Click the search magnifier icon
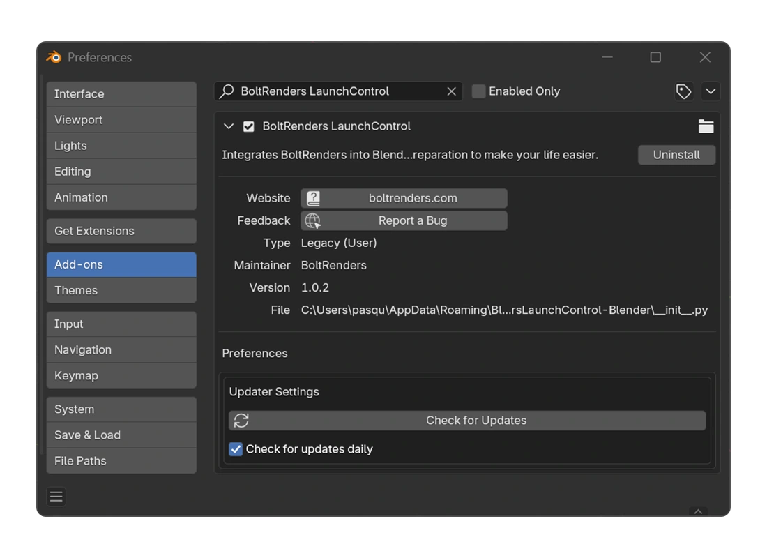767x558 pixels. click(227, 91)
